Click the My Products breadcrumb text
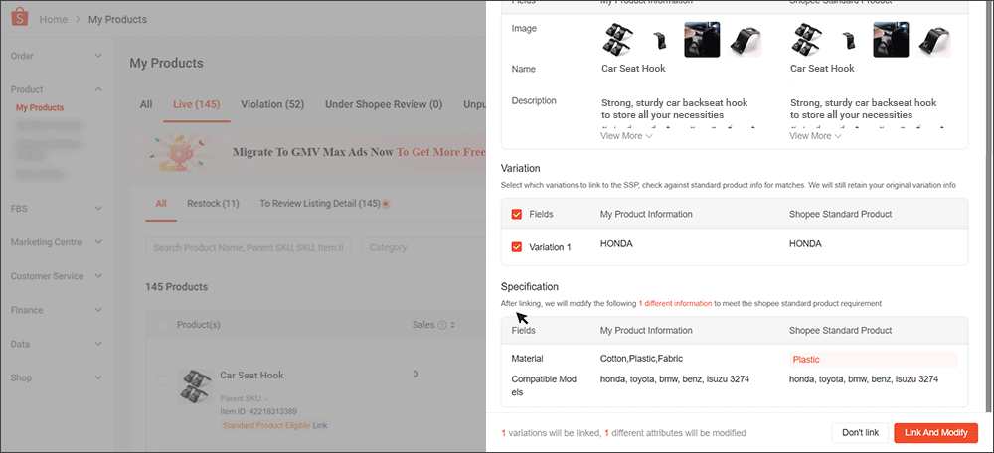 click(117, 20)
